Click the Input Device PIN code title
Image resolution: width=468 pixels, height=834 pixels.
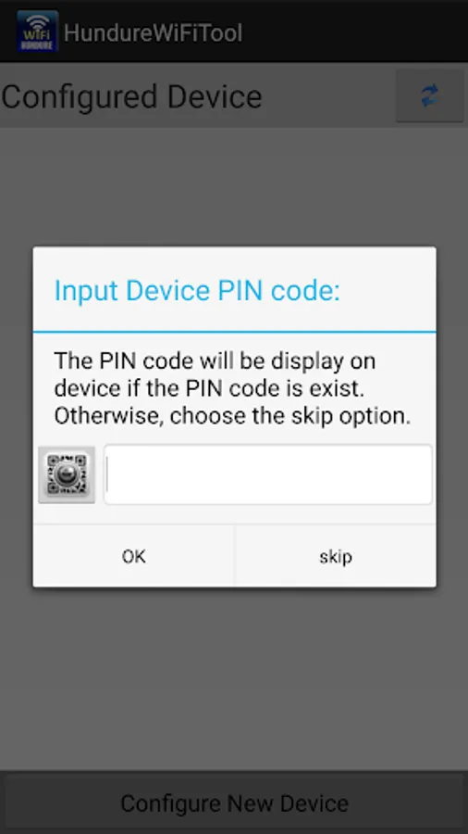coord(197,290)
